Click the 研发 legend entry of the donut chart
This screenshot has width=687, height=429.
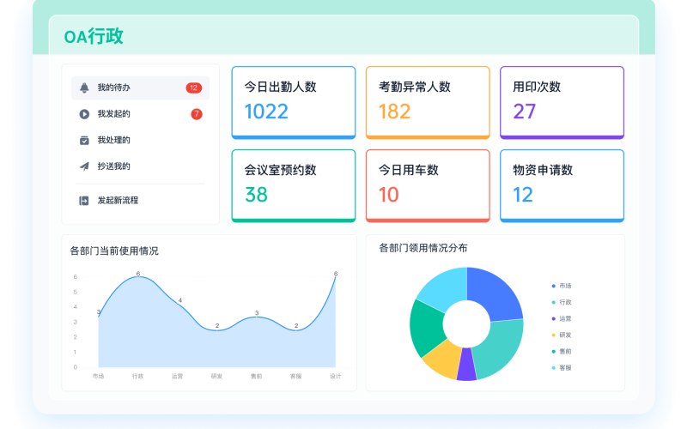[x=562, y=335]
